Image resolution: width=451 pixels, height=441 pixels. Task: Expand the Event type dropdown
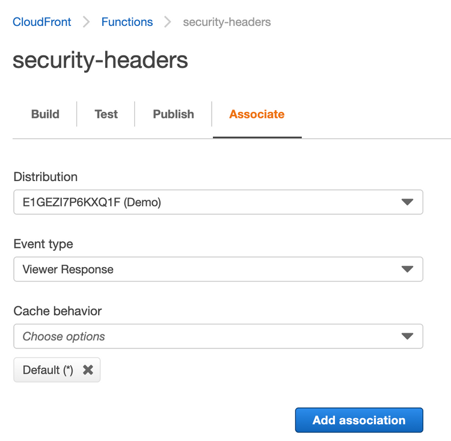pos(218,269)
